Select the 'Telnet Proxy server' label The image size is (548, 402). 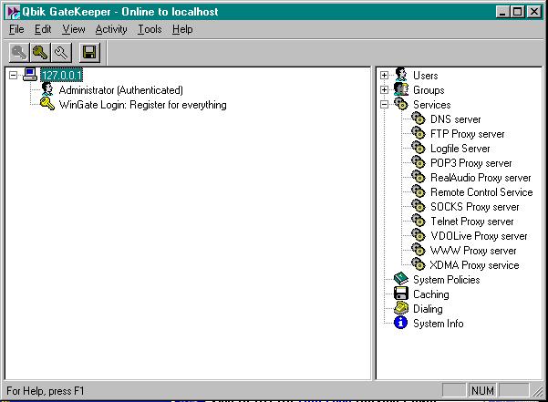click(x=472, y=222)
